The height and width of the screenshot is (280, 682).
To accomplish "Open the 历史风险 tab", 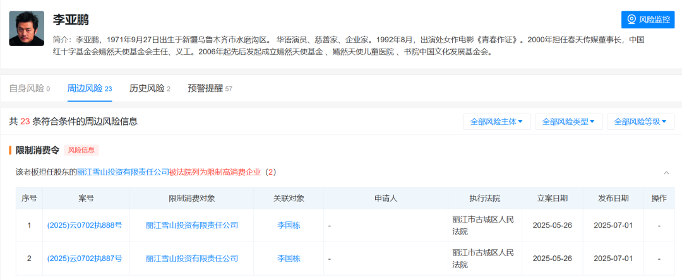I will click(x=150, y=88).
